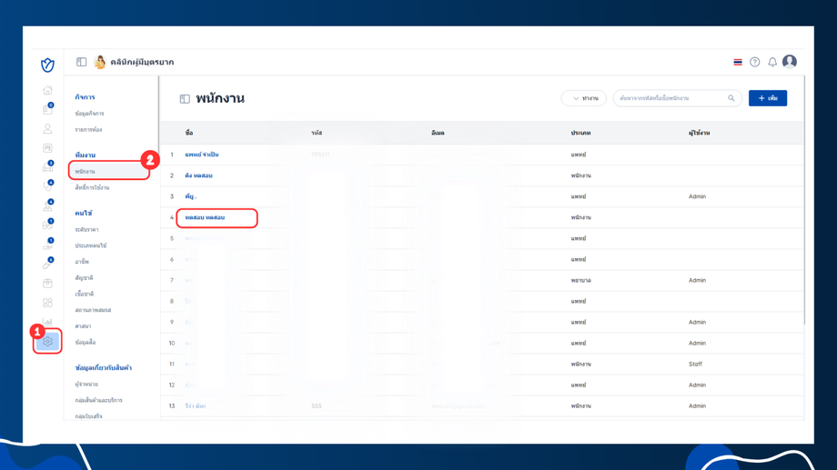Click the รหัส column header
Viewport: 837px width, 470px height.
point(317,133)
